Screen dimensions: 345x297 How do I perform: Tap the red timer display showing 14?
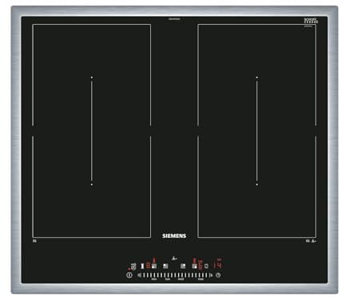[x=218, y=265]
